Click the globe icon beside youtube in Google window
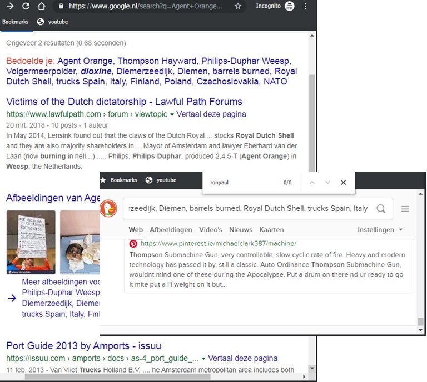427x382 pixels. click(x=40, y=22)
